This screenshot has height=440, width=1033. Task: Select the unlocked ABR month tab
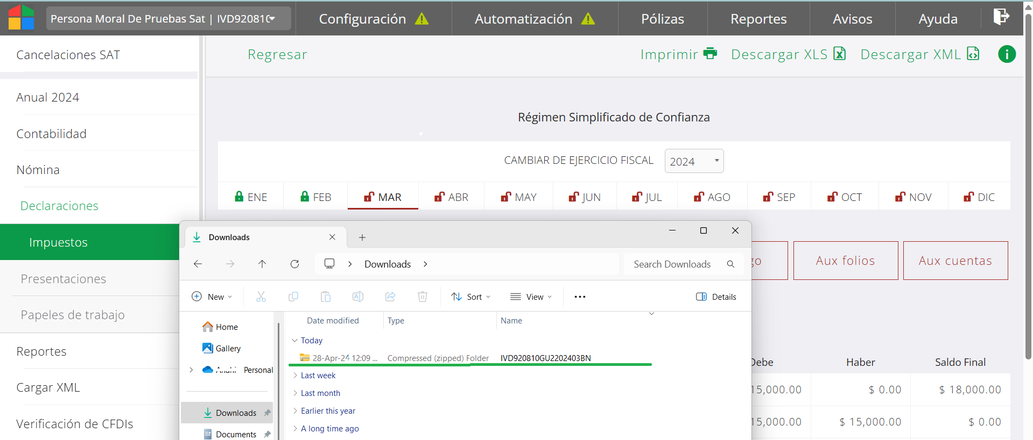click(451, 197)
